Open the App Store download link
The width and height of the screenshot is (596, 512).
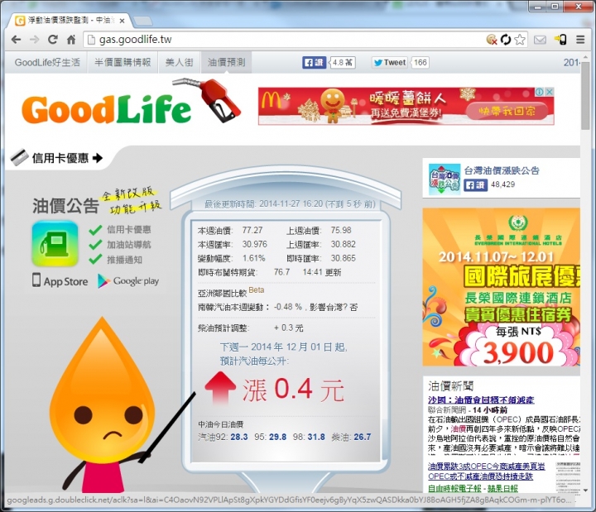[x=60, y=281]
